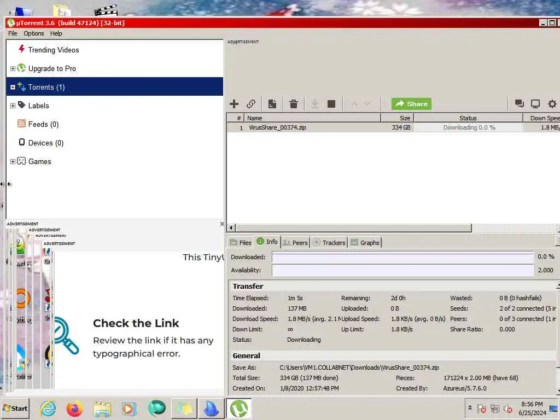Click the Save As path text
Viewport: 560px width, 420px height.
359,367
